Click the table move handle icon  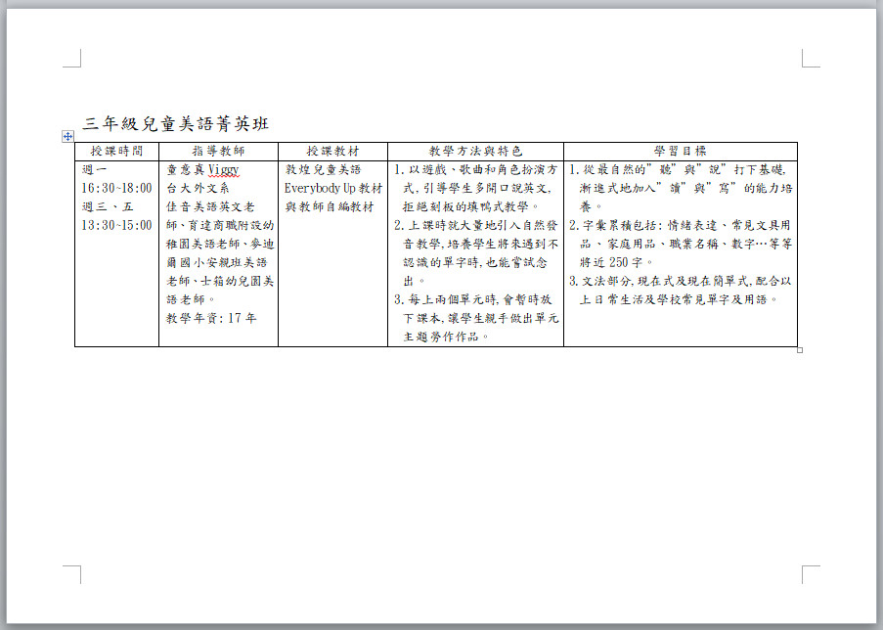tap(67, 136)
